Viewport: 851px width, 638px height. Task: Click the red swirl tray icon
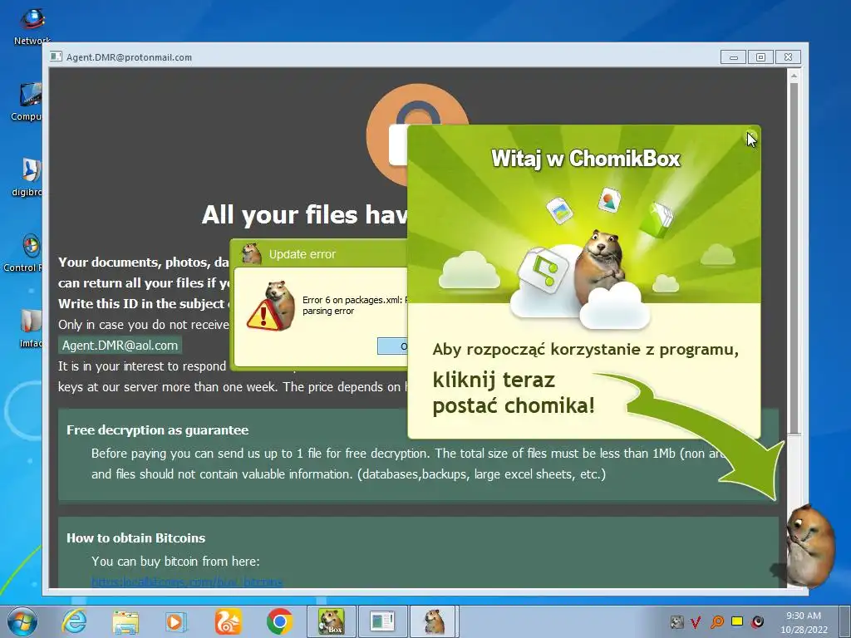point(758,621)
